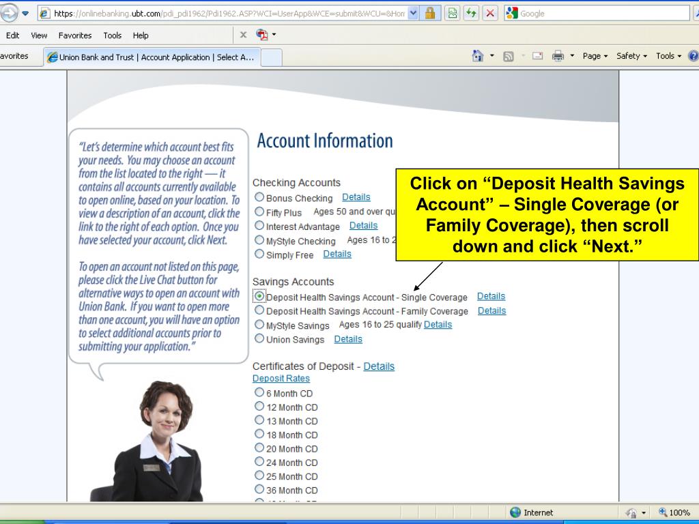The image size is (699, 524).
Task: Click the security padlock icon
Action: (x=429, y=12)
